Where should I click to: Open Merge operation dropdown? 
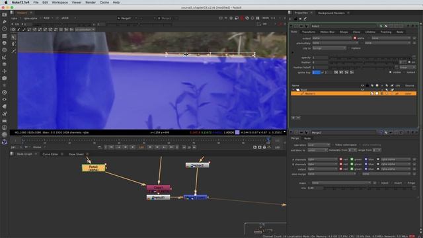(x=319, y=145)
